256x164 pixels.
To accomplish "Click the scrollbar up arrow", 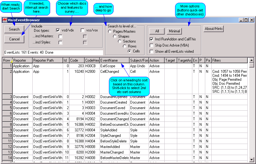I will click(x=252, y=60).
